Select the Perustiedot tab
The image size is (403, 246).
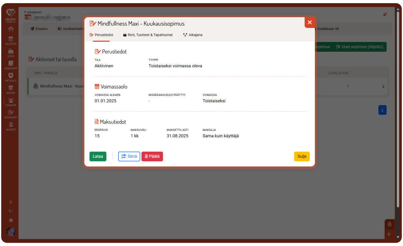(x=101, y=35)
